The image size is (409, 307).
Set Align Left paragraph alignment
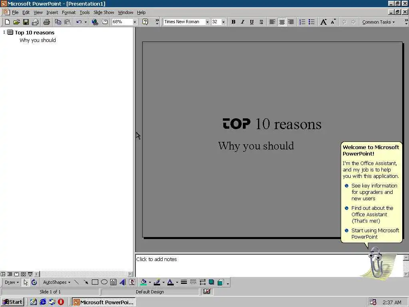click(x=272, y=22)
